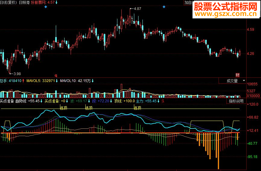261x171 pixels.
Task: Click the 日线(复权) period label
Action: pos(9,2)
